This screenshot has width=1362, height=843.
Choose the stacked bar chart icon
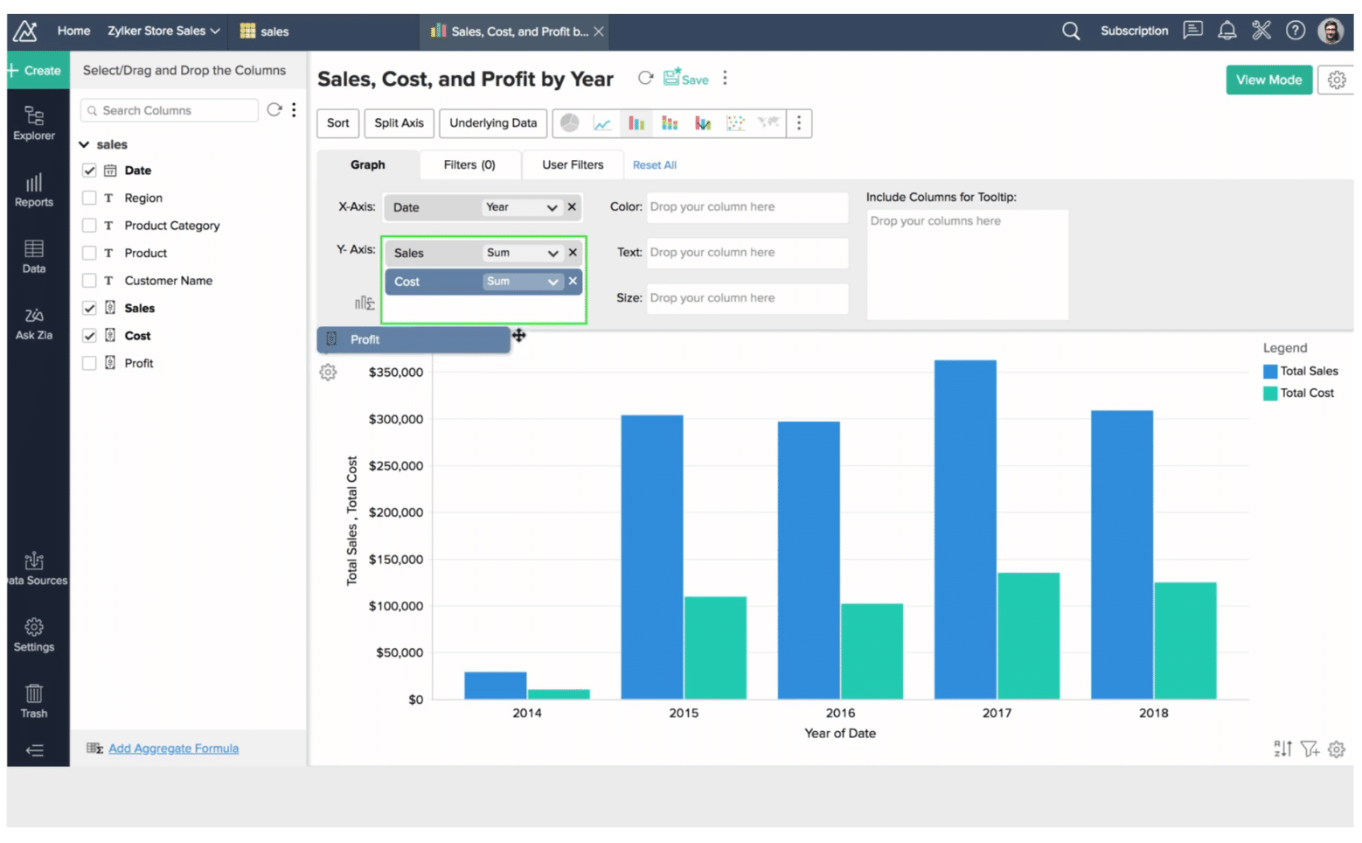coord(670,123)
